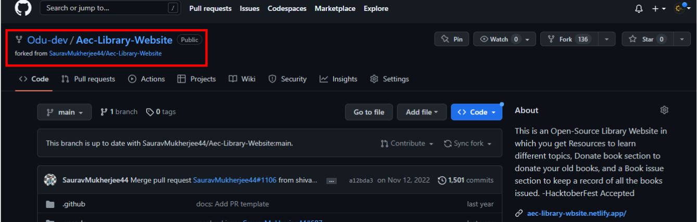Open commit hash a12bda3

[x=361, y=181]
